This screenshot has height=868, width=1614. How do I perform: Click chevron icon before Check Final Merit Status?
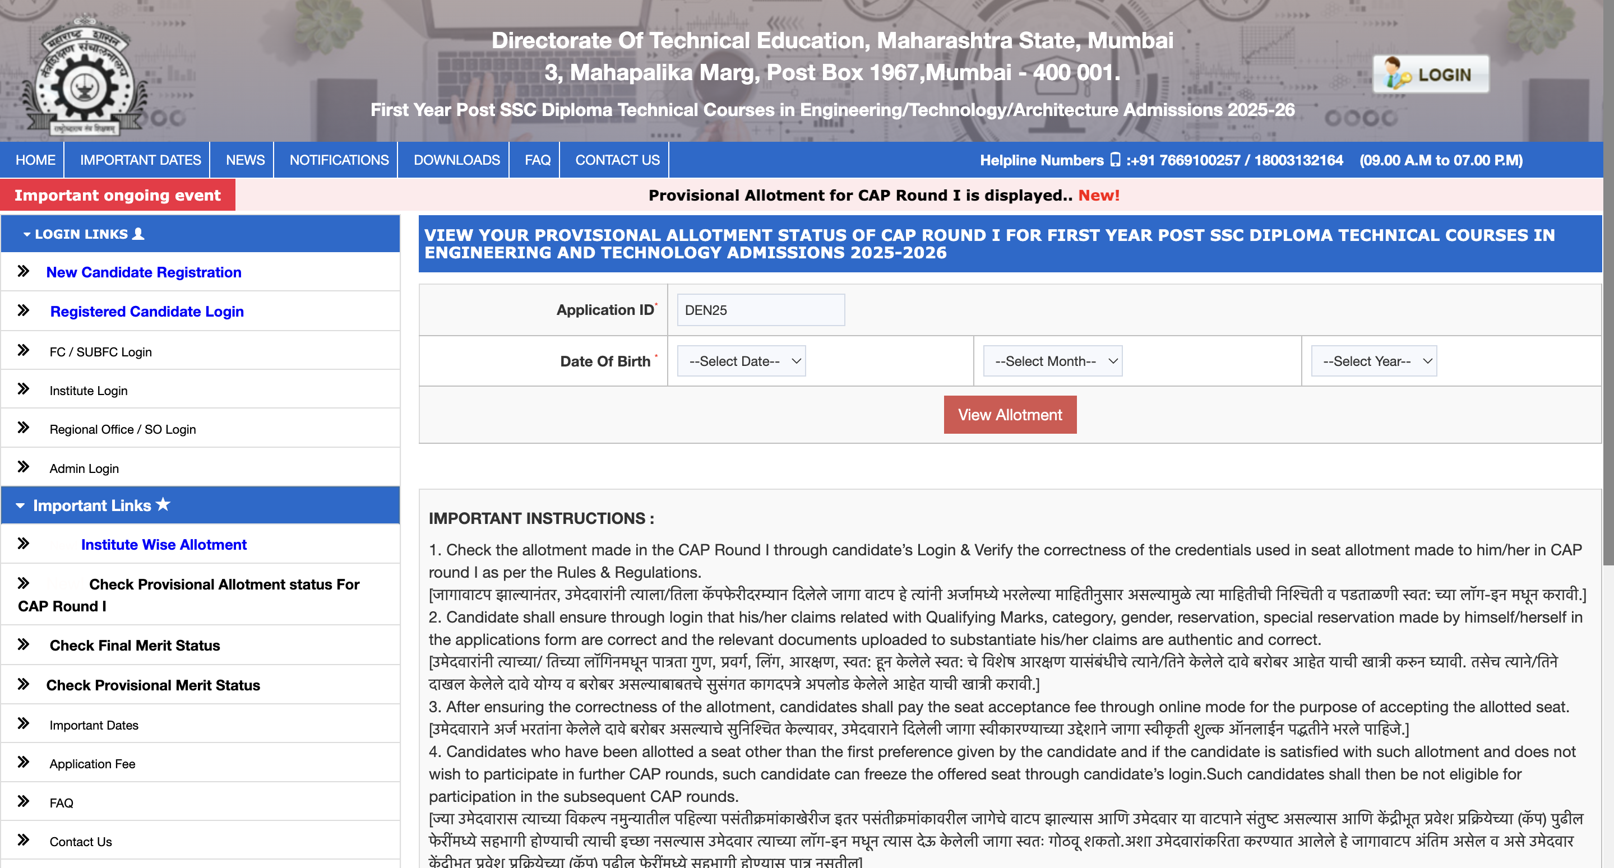click(24, 644)
